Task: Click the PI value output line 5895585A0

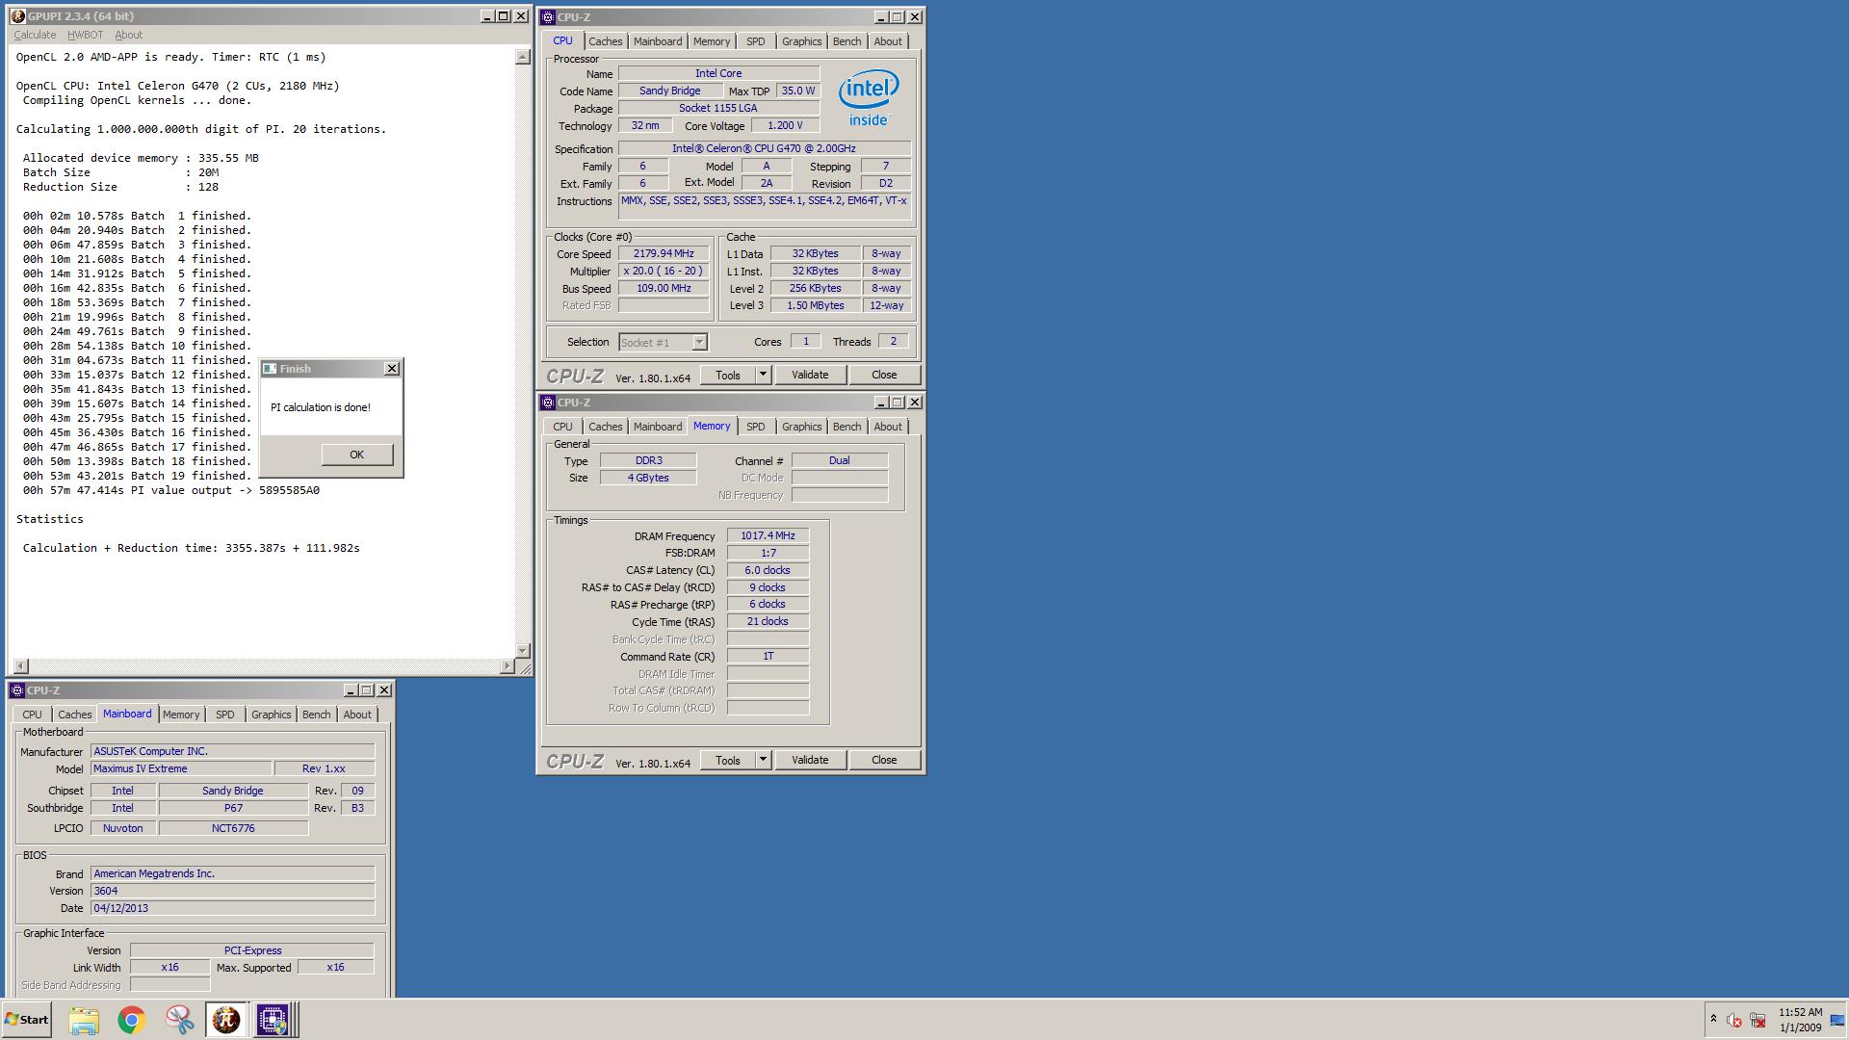Action: pyautogui.click(x=171, y=490)
